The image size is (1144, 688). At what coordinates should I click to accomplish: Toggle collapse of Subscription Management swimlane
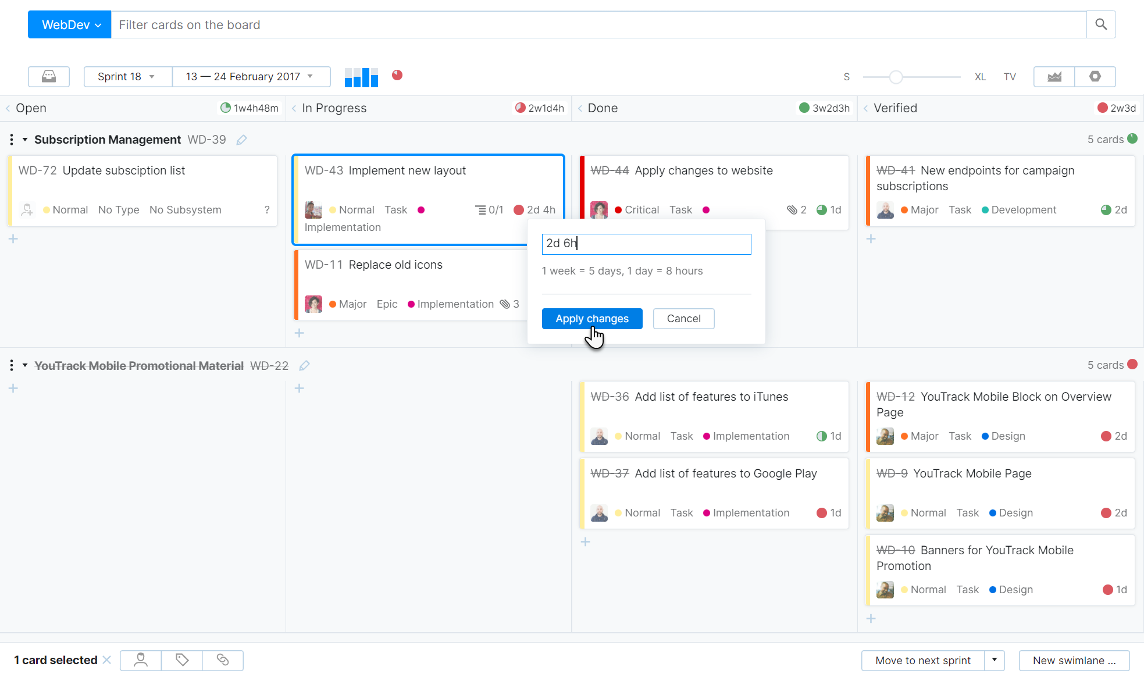pyautogui.click(x=24, y=140)
